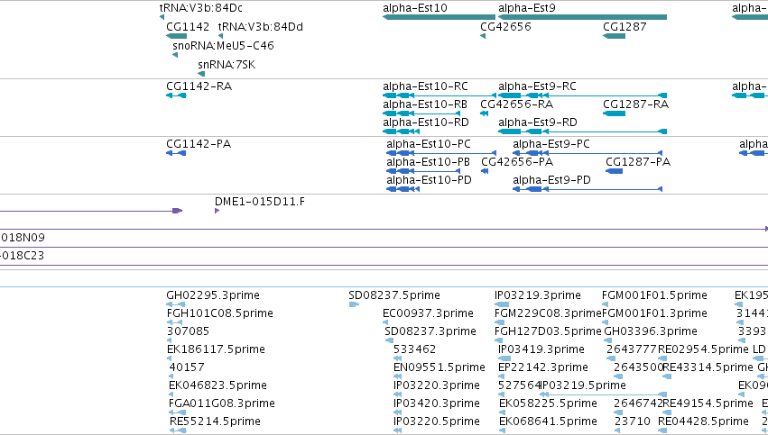Click the 533462 EST arrow
768x435 pixels.
(396, 358)
